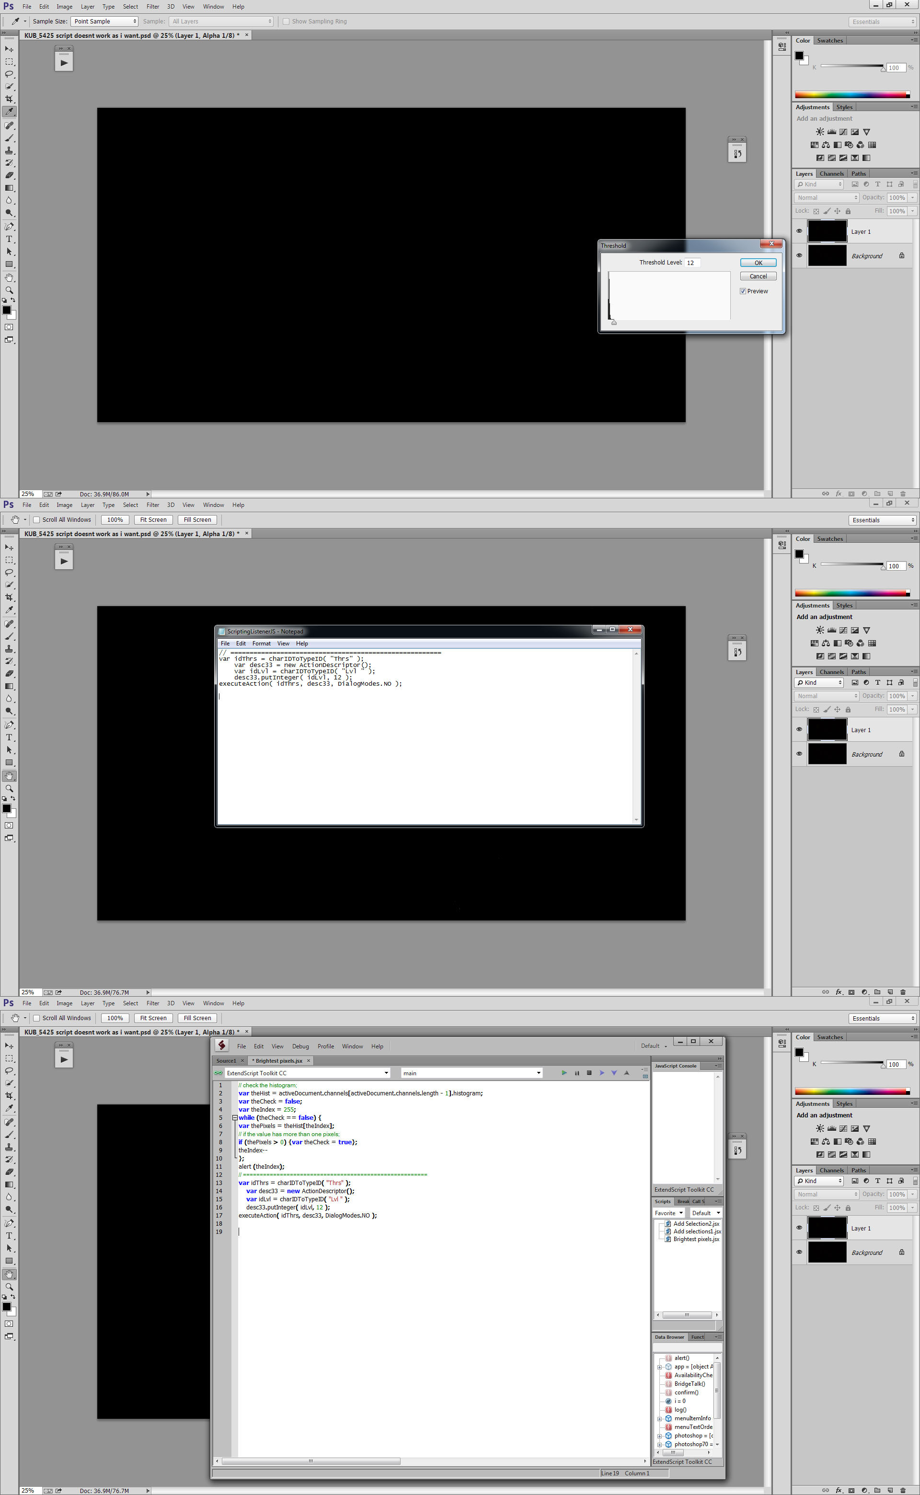
Task: Open the main function dropdown in ExtendScript Toolkit
Action: tap(471, 1073)
